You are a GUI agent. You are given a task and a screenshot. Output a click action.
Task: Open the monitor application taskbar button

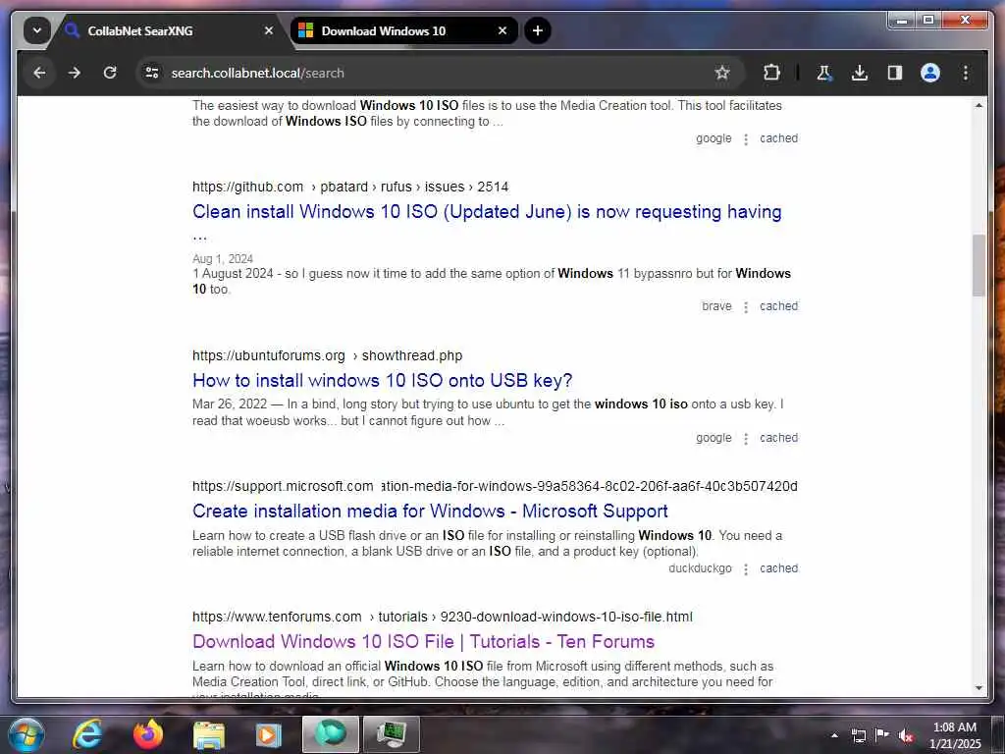pyautogui.click(x=392, y=734)
